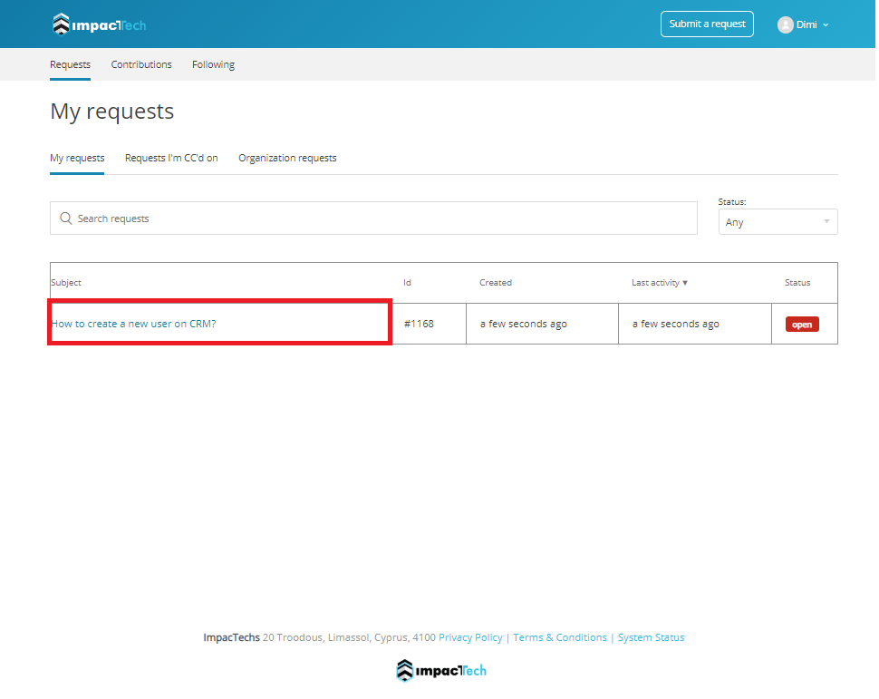Click the ImpacTech footer logo

(440, 670)
